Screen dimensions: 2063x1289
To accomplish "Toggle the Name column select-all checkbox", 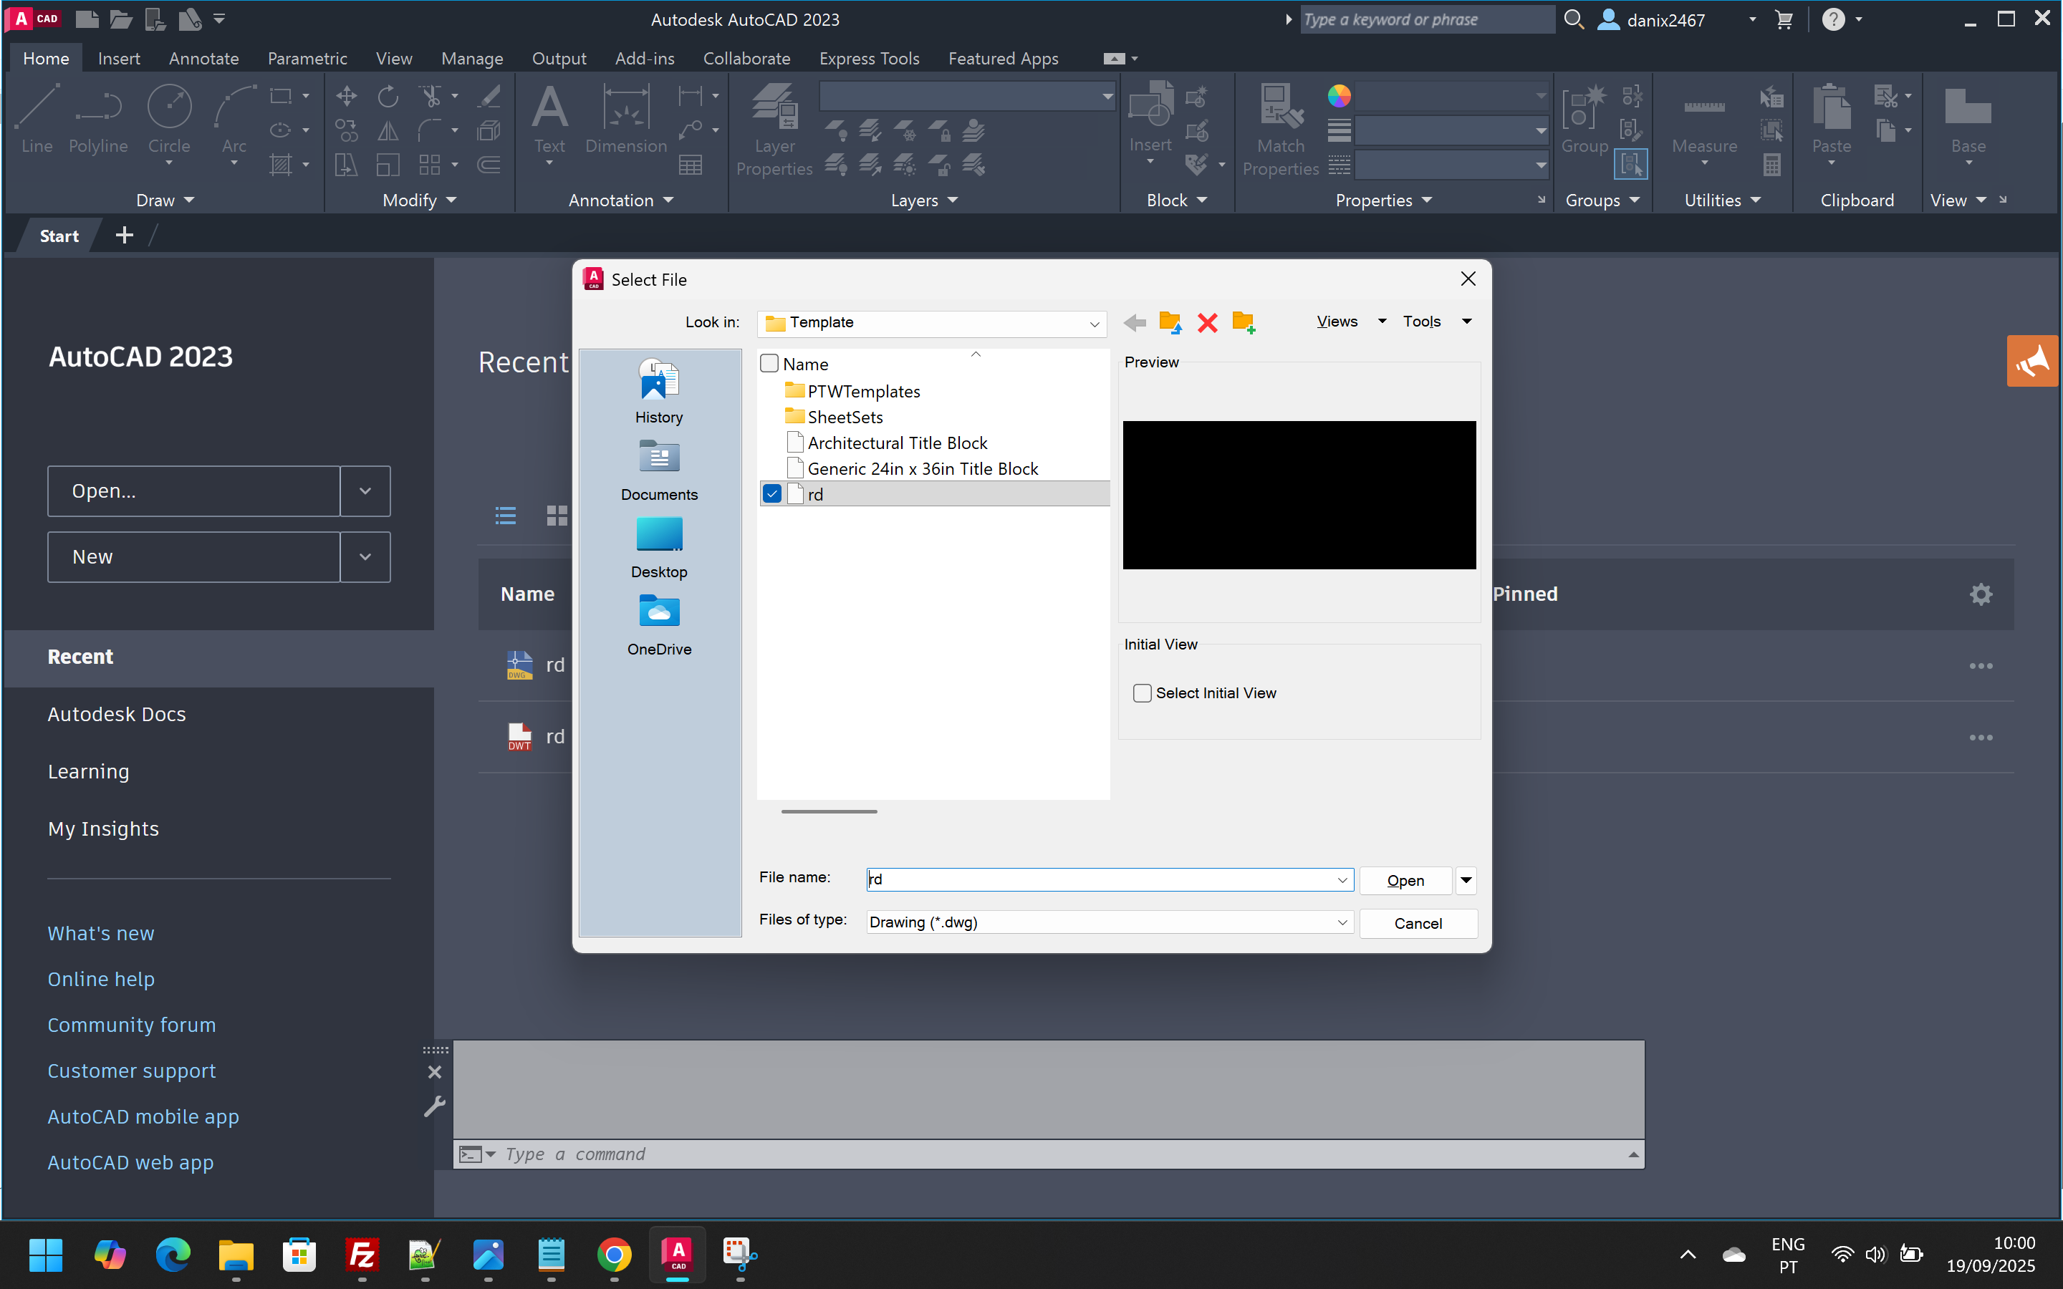I will click(769, 364).
